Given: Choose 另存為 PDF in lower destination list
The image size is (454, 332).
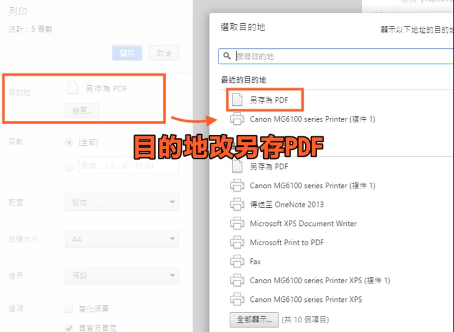Looking at the screenshot, I should point(268,166).
